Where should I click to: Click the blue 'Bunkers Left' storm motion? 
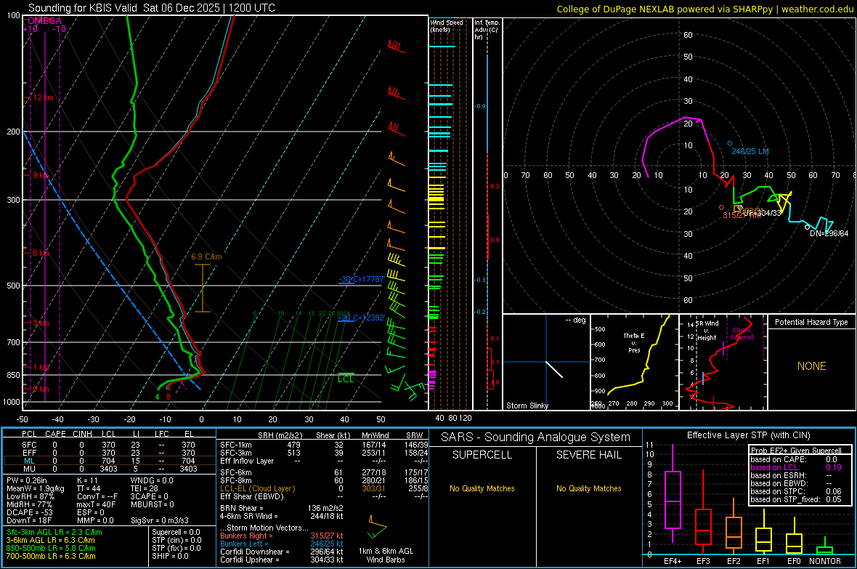[282, 544]
